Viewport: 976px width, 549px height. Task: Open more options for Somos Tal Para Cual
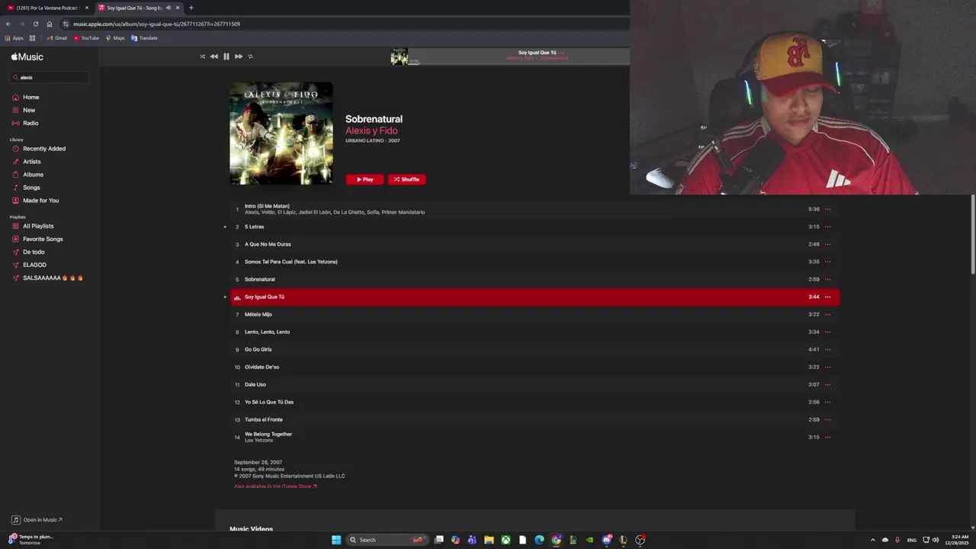pyautogui.click(x=827, y=262)
